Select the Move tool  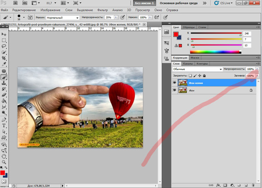(x=4, y=34)
